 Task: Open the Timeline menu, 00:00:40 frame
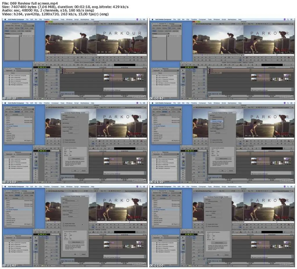[x=194, y=19]
